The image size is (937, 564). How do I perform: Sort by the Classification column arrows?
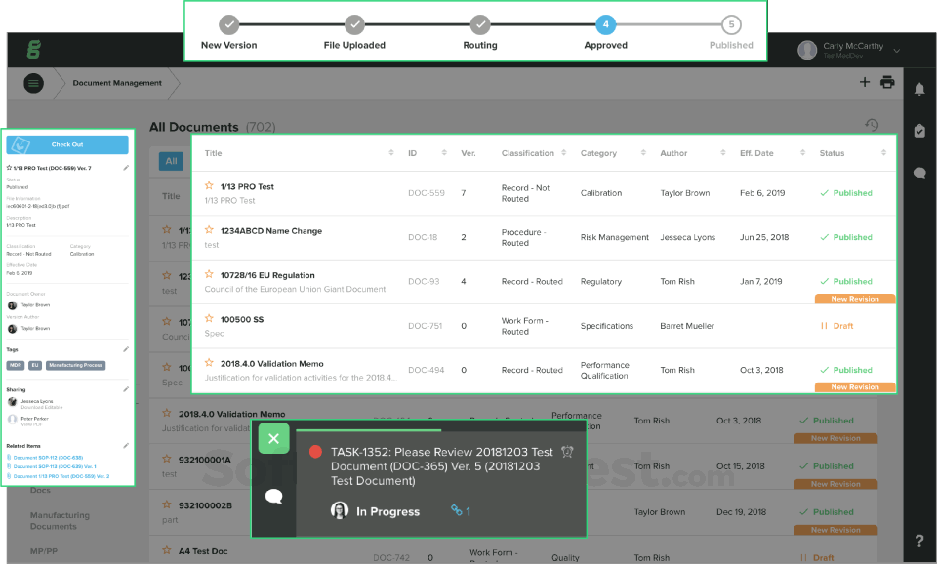563,153
